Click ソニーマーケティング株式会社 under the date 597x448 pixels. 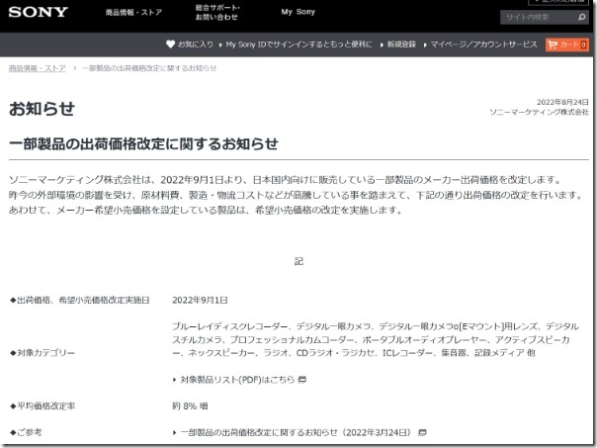(539, 112)
